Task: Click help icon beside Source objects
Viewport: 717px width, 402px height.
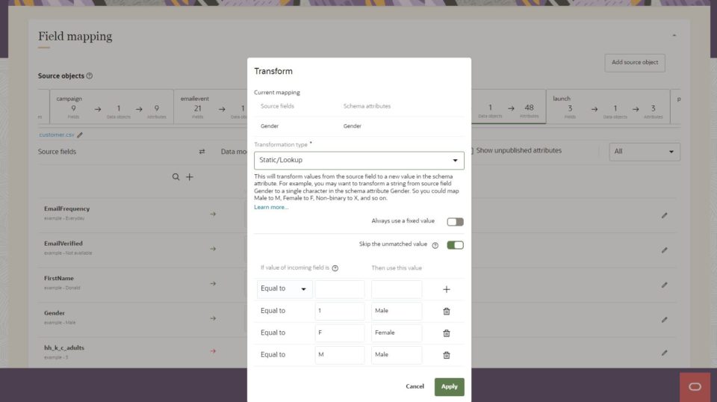Action: click(90, 76)
